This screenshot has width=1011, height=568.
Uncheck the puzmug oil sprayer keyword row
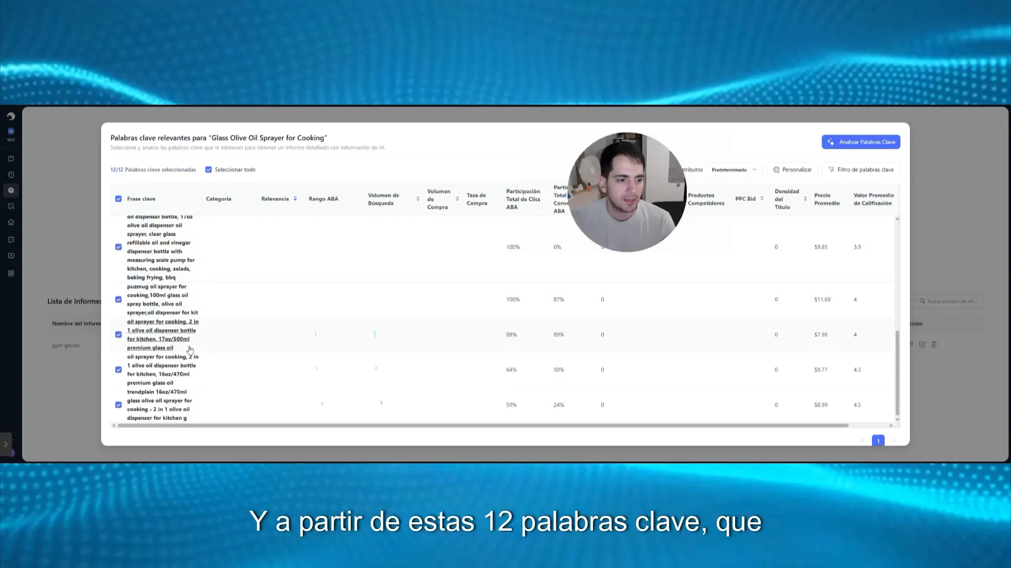(x=118, y=300)
